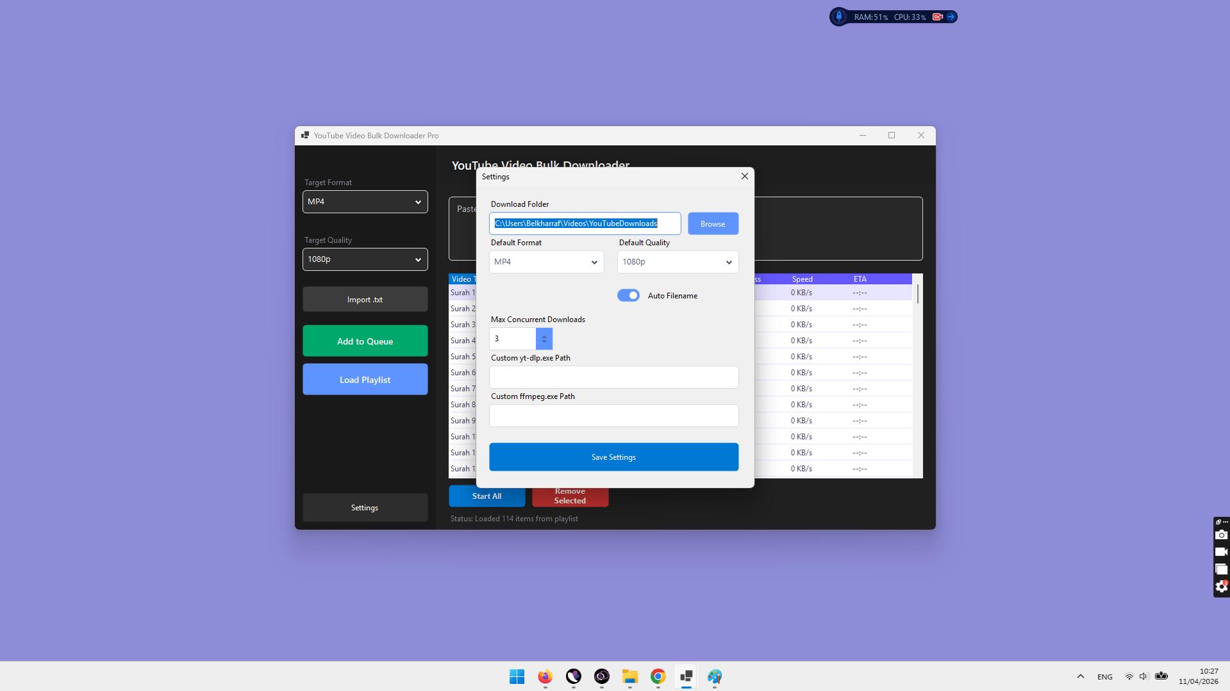
Task: Click the Speed column header
Action: (x=802, y=279)
